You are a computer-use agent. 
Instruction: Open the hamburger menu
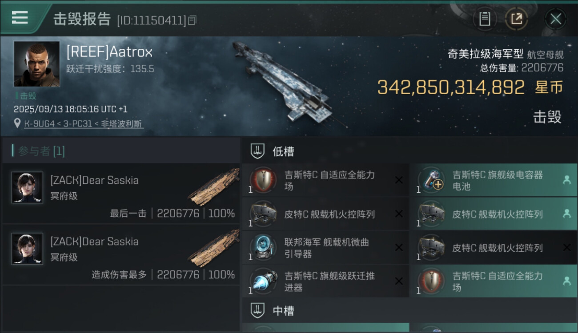click(x=20, y=17)
